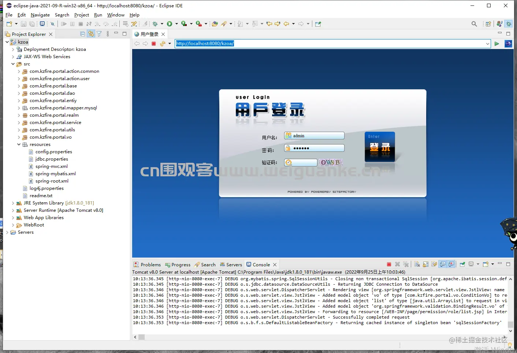
Task: Toggle the Java EE perspective button
Action: 499,24
